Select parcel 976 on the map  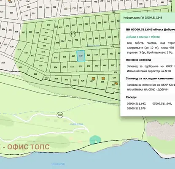(75, 80)
